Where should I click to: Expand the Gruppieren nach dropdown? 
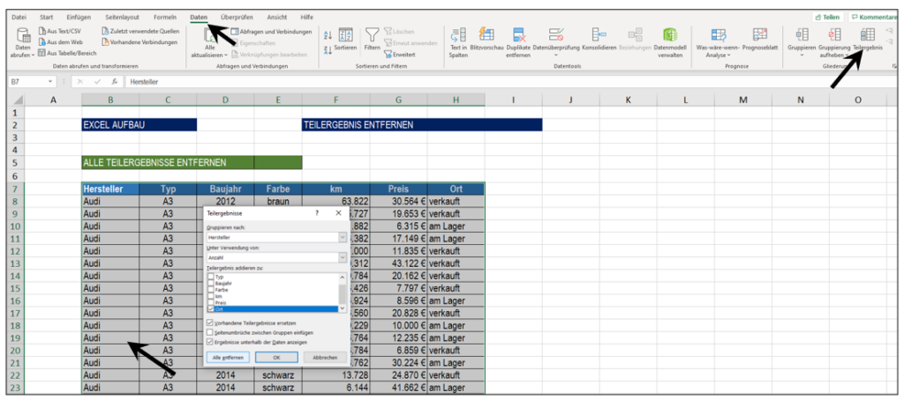[x=343, y=236]
